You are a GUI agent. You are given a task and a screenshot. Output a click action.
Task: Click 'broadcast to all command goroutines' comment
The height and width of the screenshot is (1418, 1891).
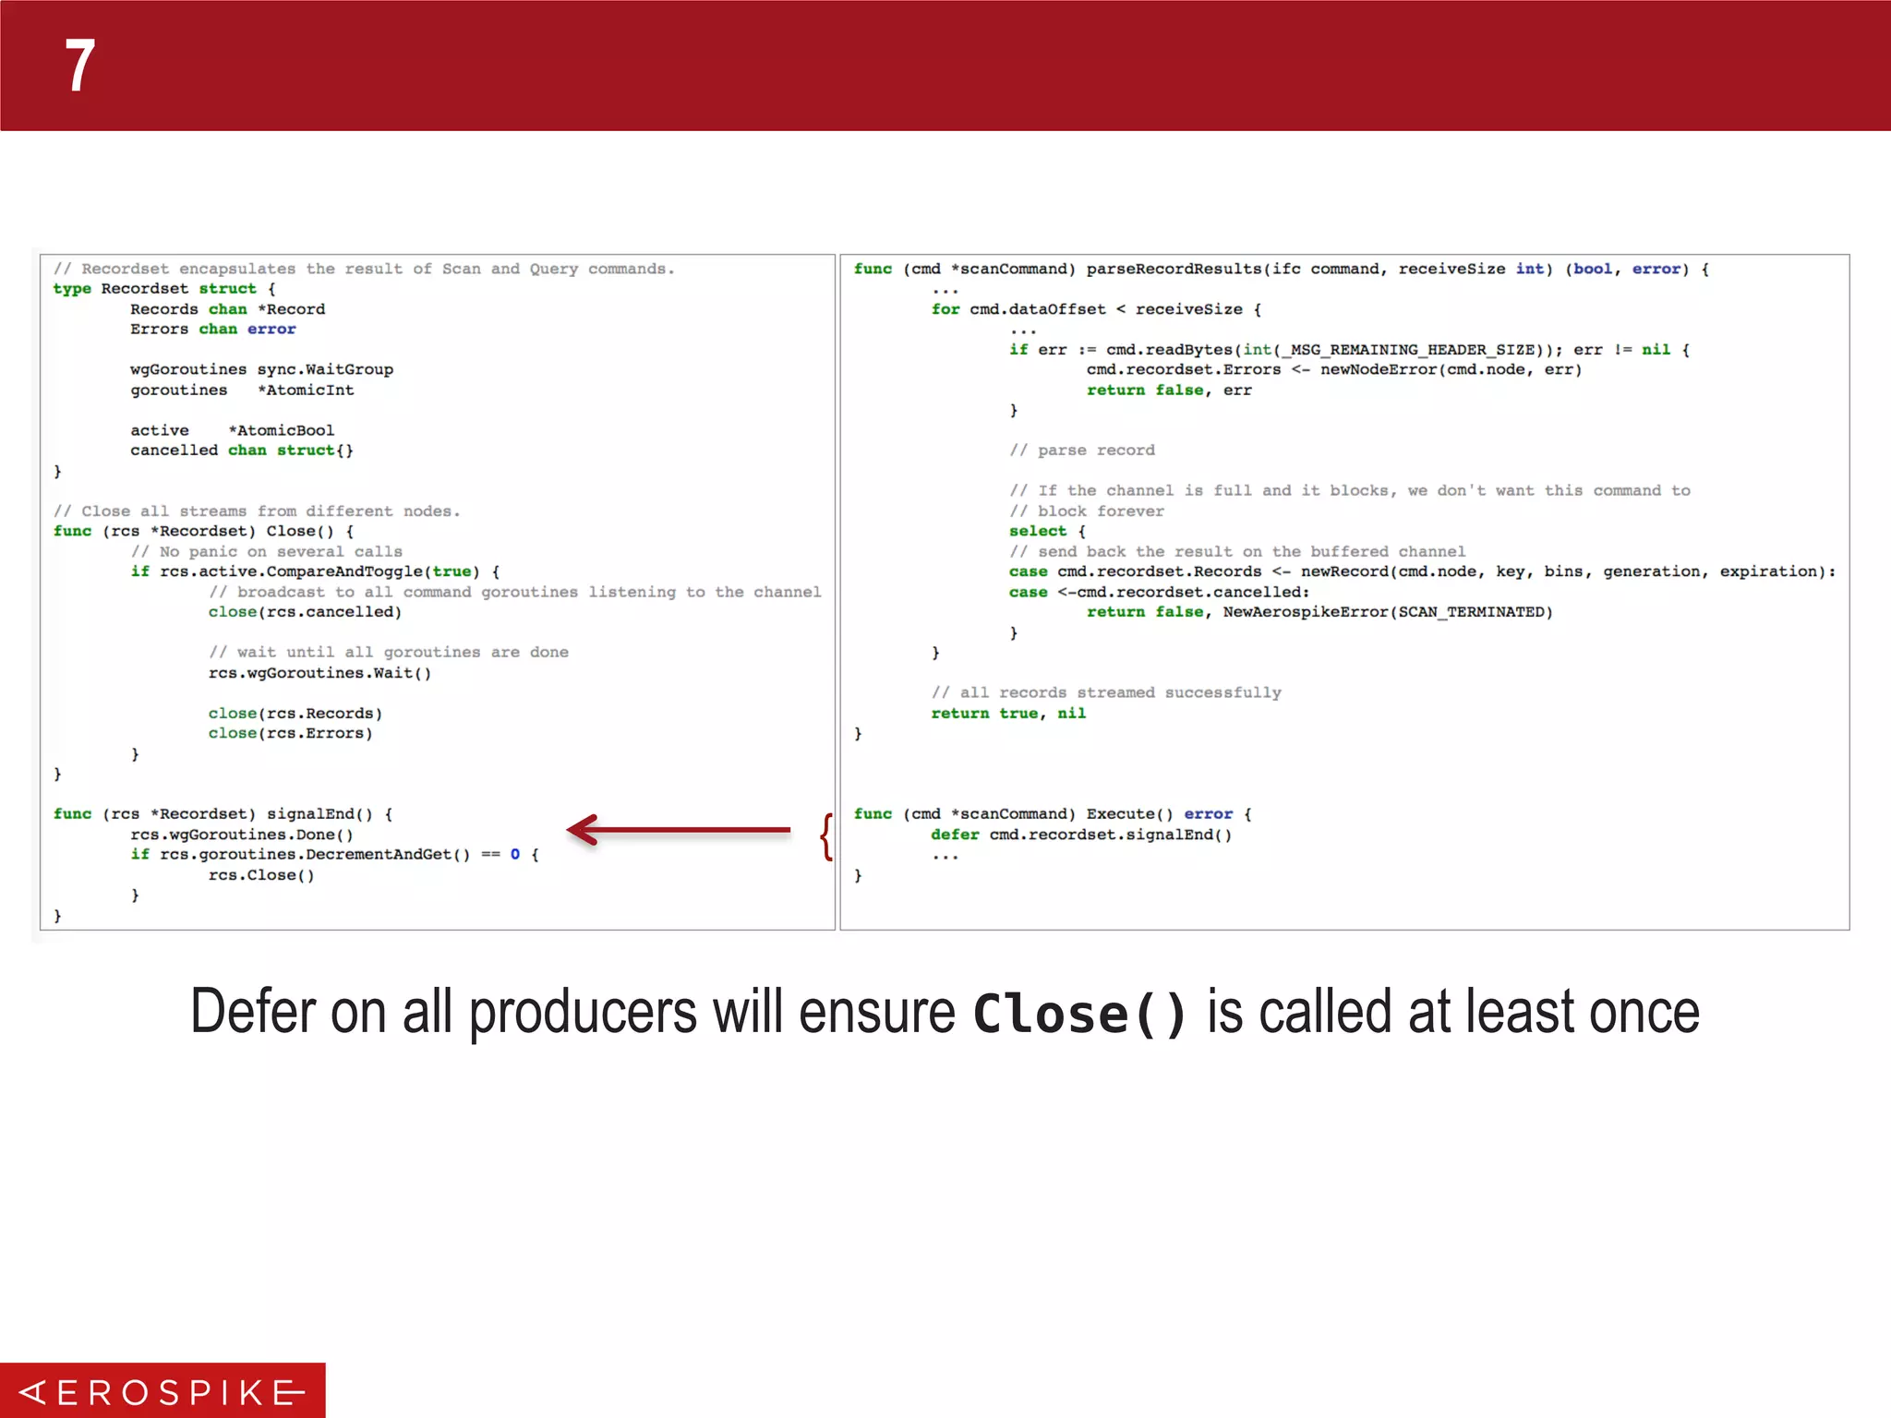coord(514,593)
